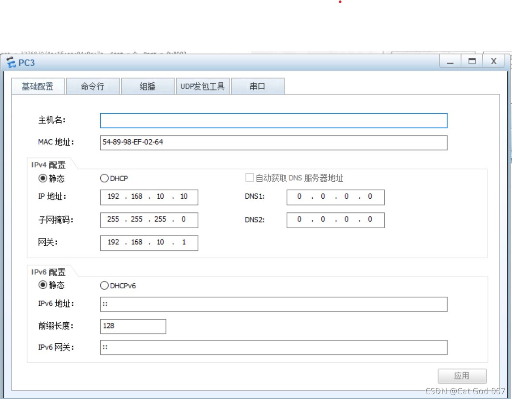Screen dimensions: 512x399
Task: Click the IP 地址 field 192.168.10.10
Action: click(x=149, y=197)
